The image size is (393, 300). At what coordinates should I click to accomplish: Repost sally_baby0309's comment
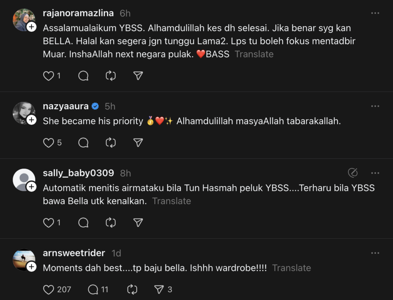(111, 223)
